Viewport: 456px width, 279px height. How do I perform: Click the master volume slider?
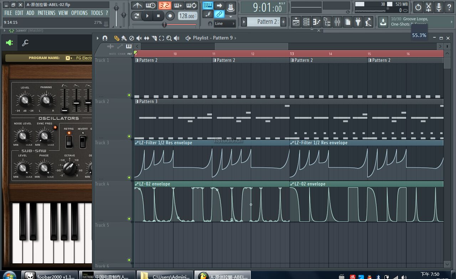click(116, 14)
